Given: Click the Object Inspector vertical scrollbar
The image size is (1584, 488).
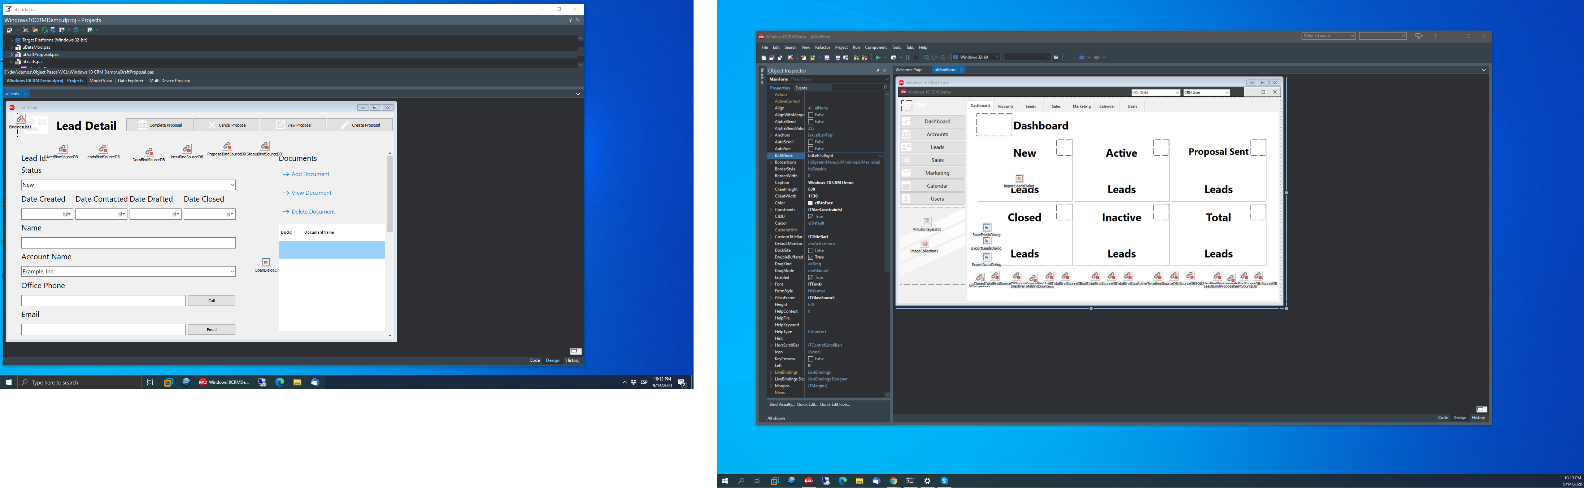Looking at the screenshot, I should [x=887, y=245].
